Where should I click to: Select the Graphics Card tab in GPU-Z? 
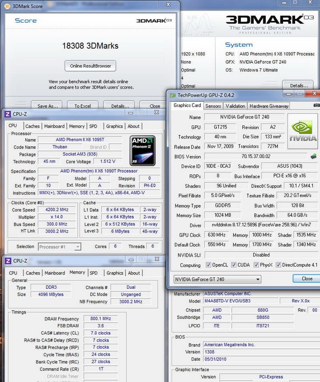pos(187,105)
